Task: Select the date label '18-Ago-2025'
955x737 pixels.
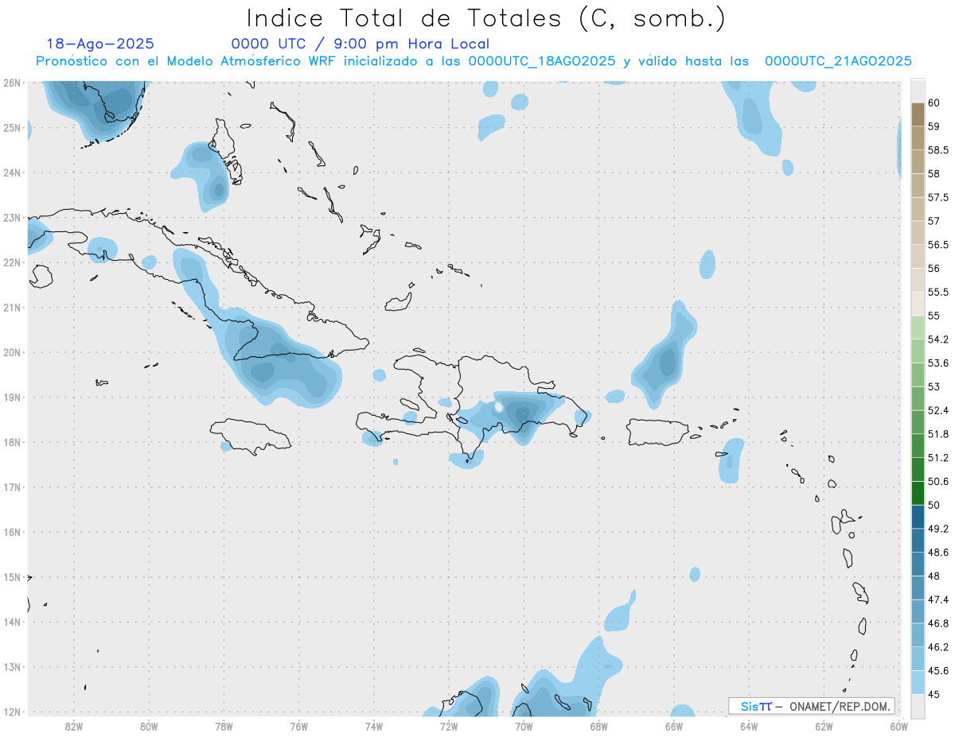Action: 100,44
